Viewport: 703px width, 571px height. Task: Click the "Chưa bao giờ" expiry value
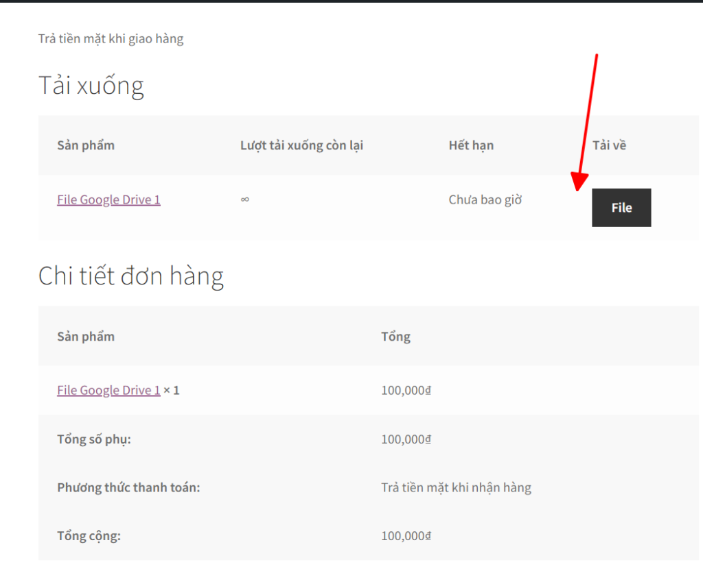pyautogui.click(x=485, y=200)
